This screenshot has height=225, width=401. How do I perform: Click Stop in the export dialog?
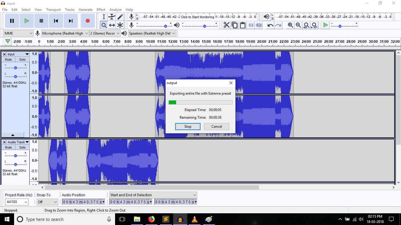(188, 127)
